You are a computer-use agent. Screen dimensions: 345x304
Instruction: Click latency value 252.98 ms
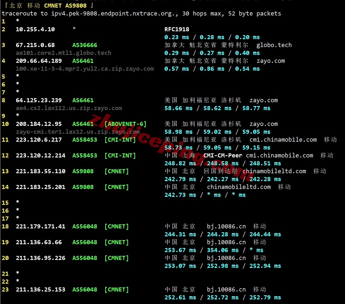(x=223, y=266)
